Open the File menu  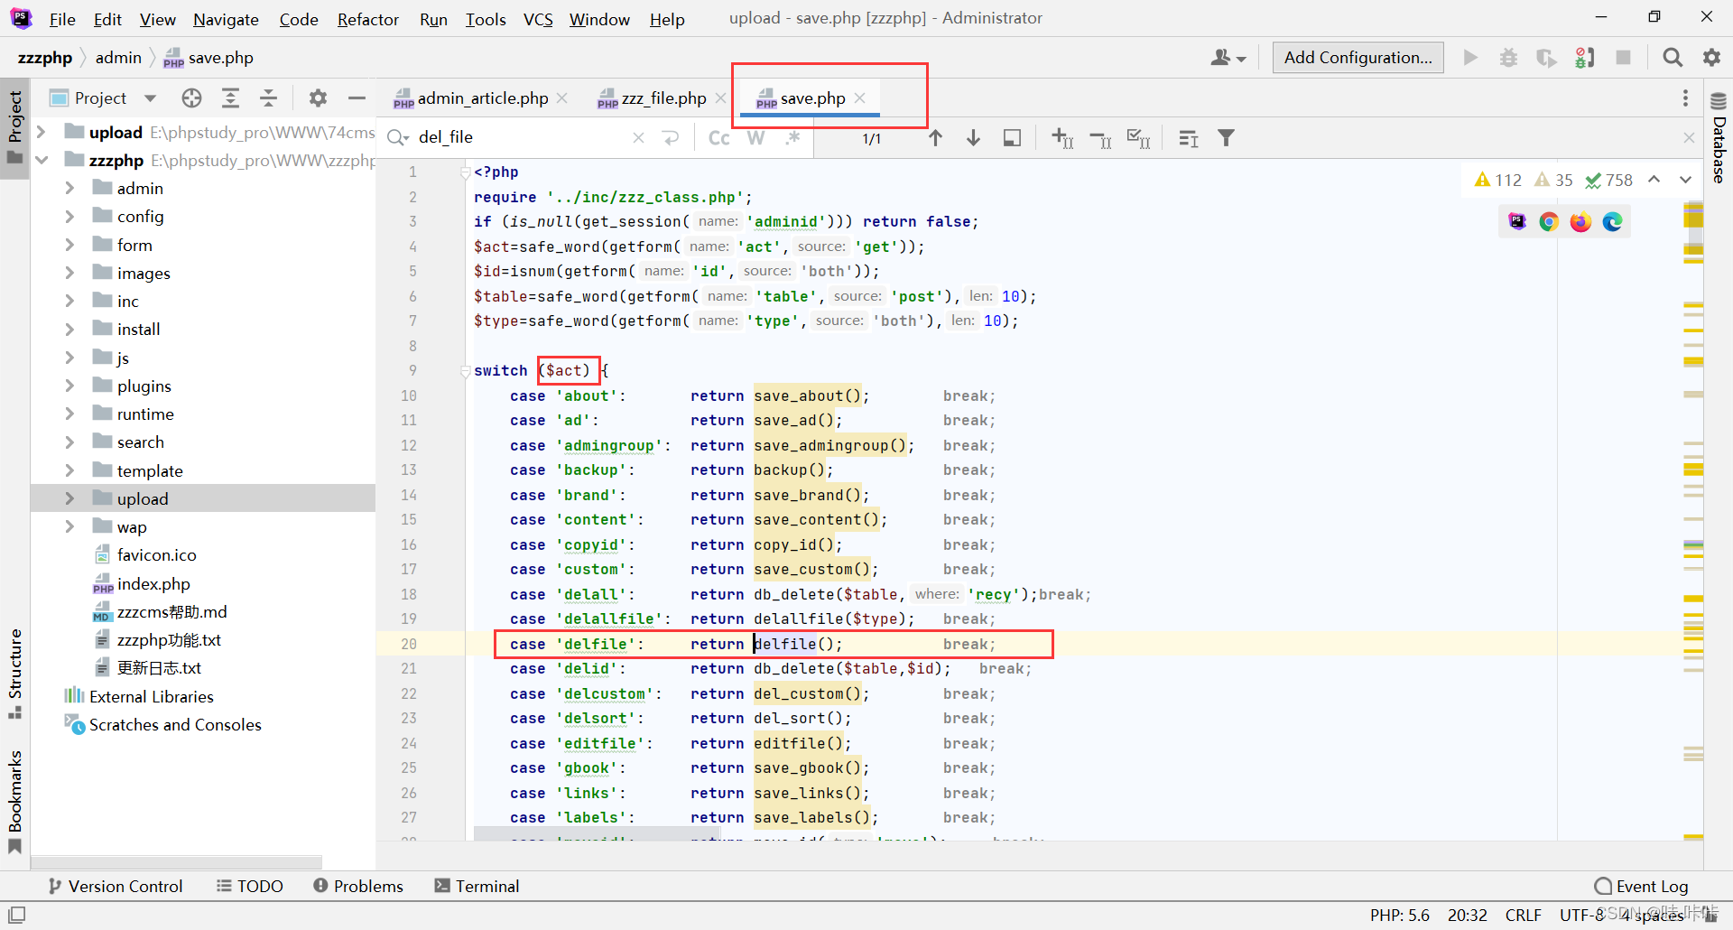click(62, 19)
